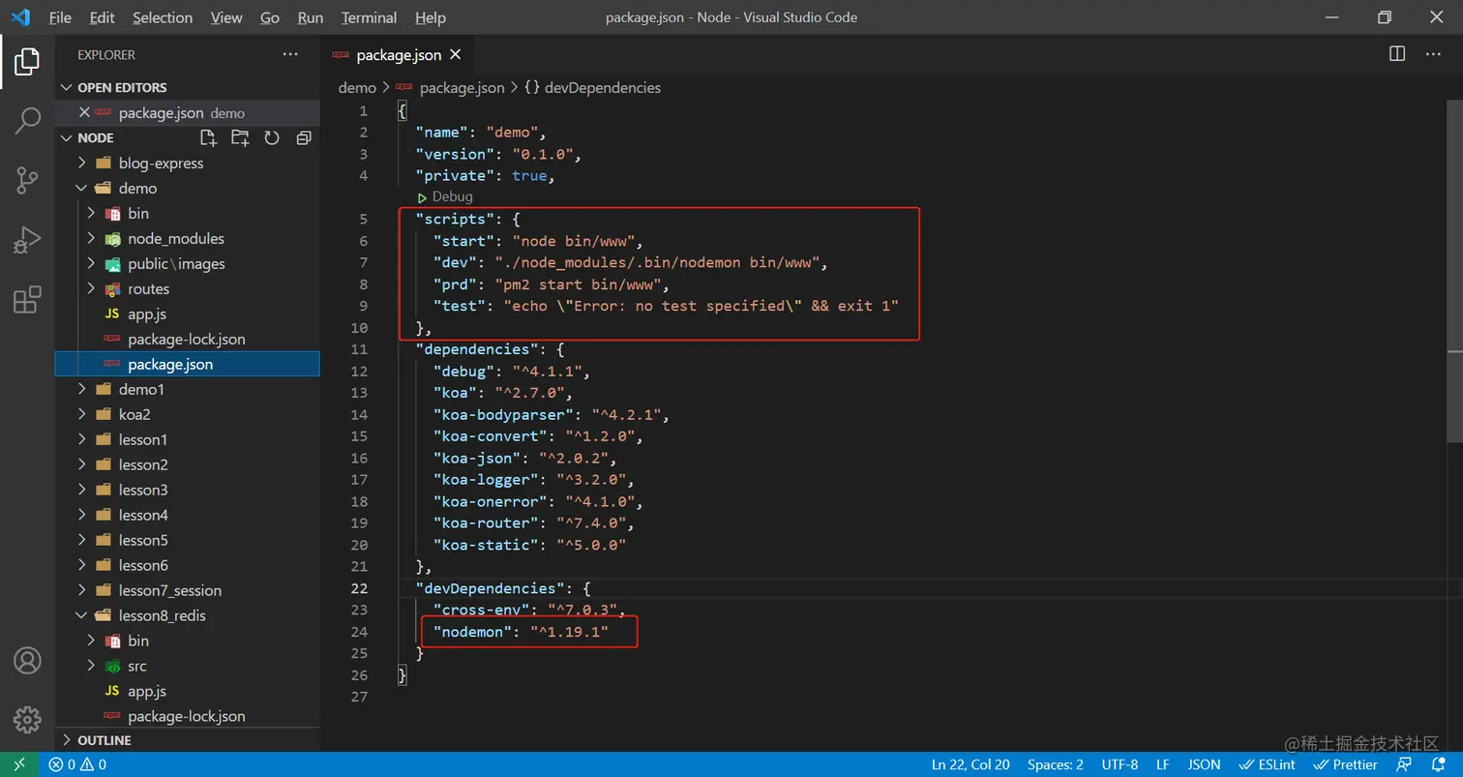Change UTF-8 file encoding
The image size is (1463, 777).
(1120, 764)
